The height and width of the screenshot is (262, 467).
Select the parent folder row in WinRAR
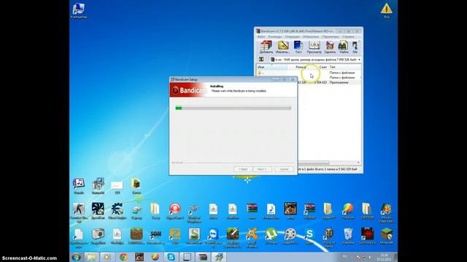(x=309, y=73)
